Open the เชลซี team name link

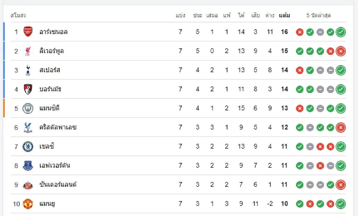(x=47, y=146)
